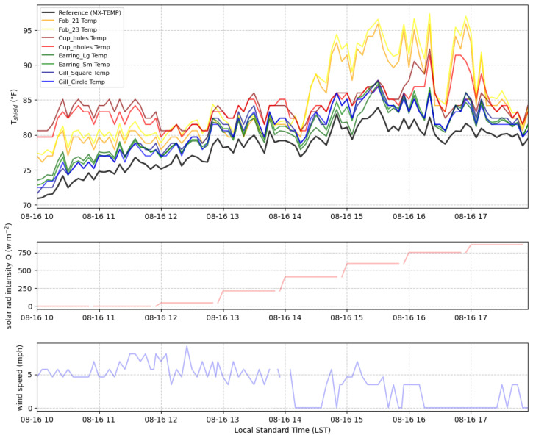The image size is (533, 438).
Task: Click the Tshield (°F) y-axis label
Action: tap(13, 107)
